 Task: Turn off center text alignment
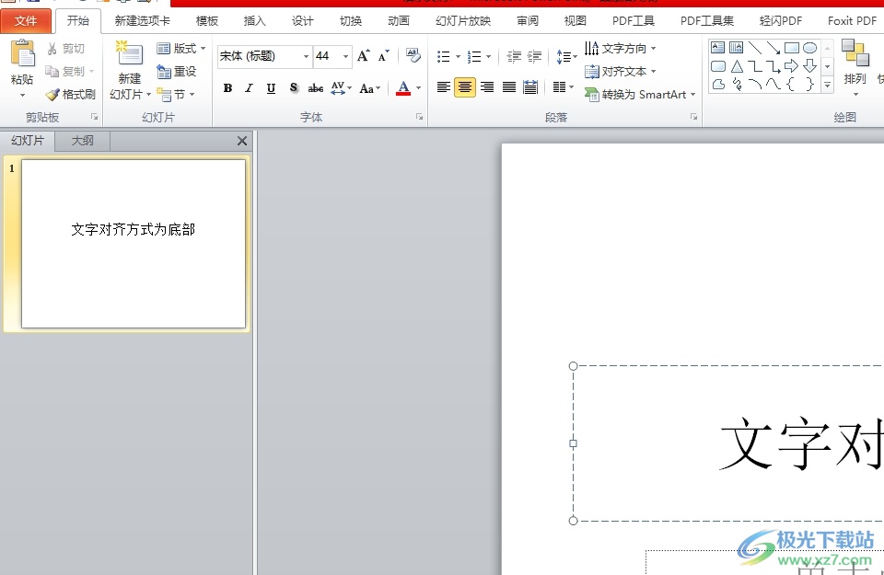point(464,87)
